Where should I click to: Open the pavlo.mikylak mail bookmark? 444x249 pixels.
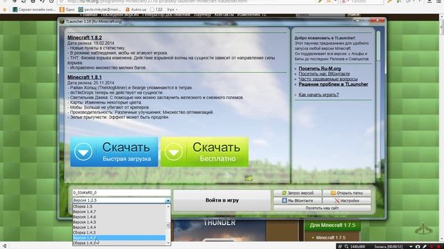pyautogui.click(x=100, y=9)
